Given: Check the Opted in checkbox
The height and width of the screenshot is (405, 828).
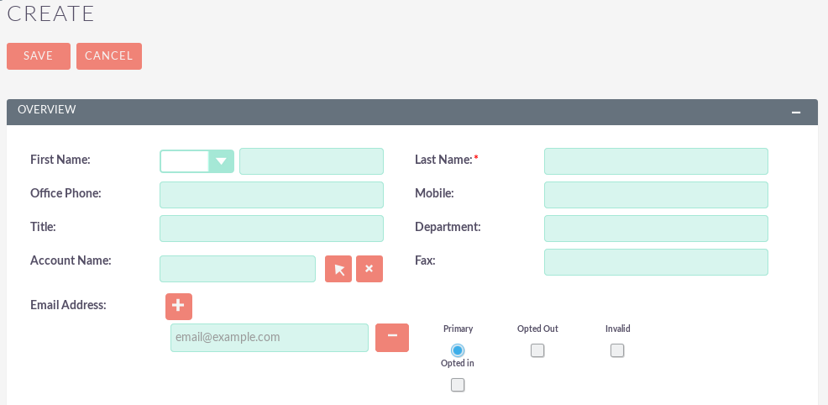Looking at the screenshot, I should (458, 385).
